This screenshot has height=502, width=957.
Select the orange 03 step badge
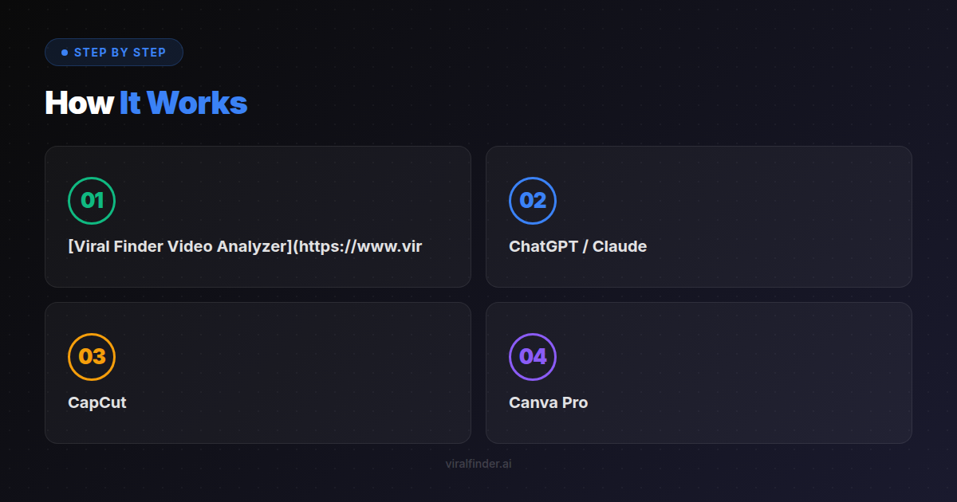pos(93,357)
